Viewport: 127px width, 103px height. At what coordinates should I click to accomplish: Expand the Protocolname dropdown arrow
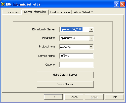click(91, 47)
